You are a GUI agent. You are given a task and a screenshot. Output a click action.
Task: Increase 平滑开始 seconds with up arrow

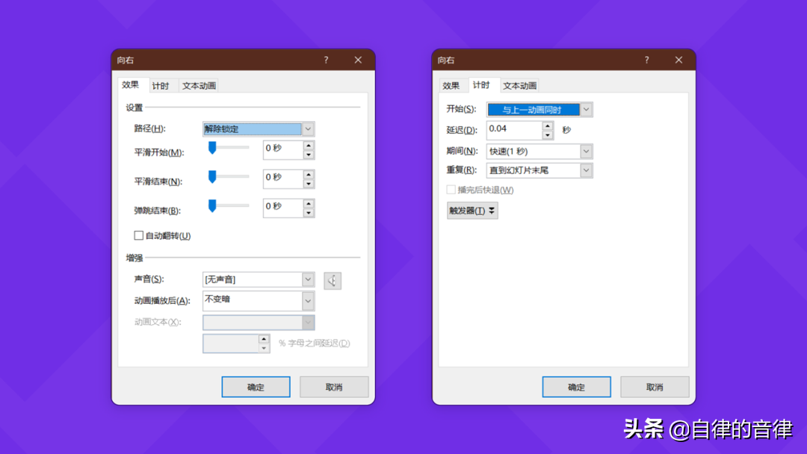309,146
